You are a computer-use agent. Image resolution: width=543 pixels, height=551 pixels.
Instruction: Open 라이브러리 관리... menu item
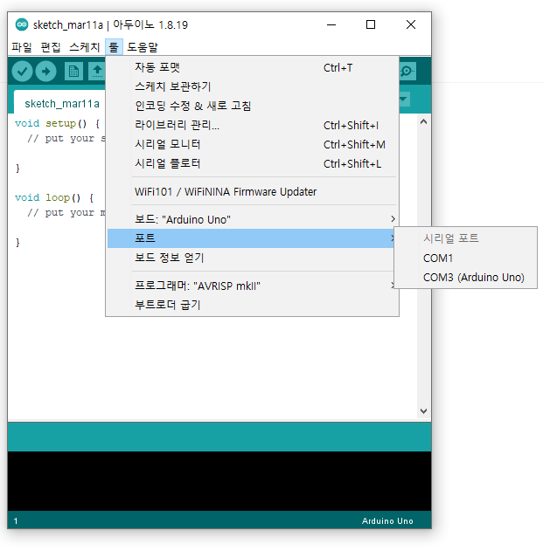click(253, 125)
